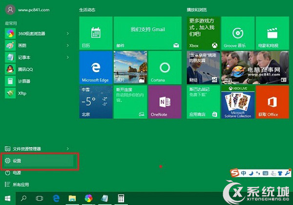This screenshot has width=293, height=205.
Task: Open 设置 Settings in Start menu
Action: 39,161
